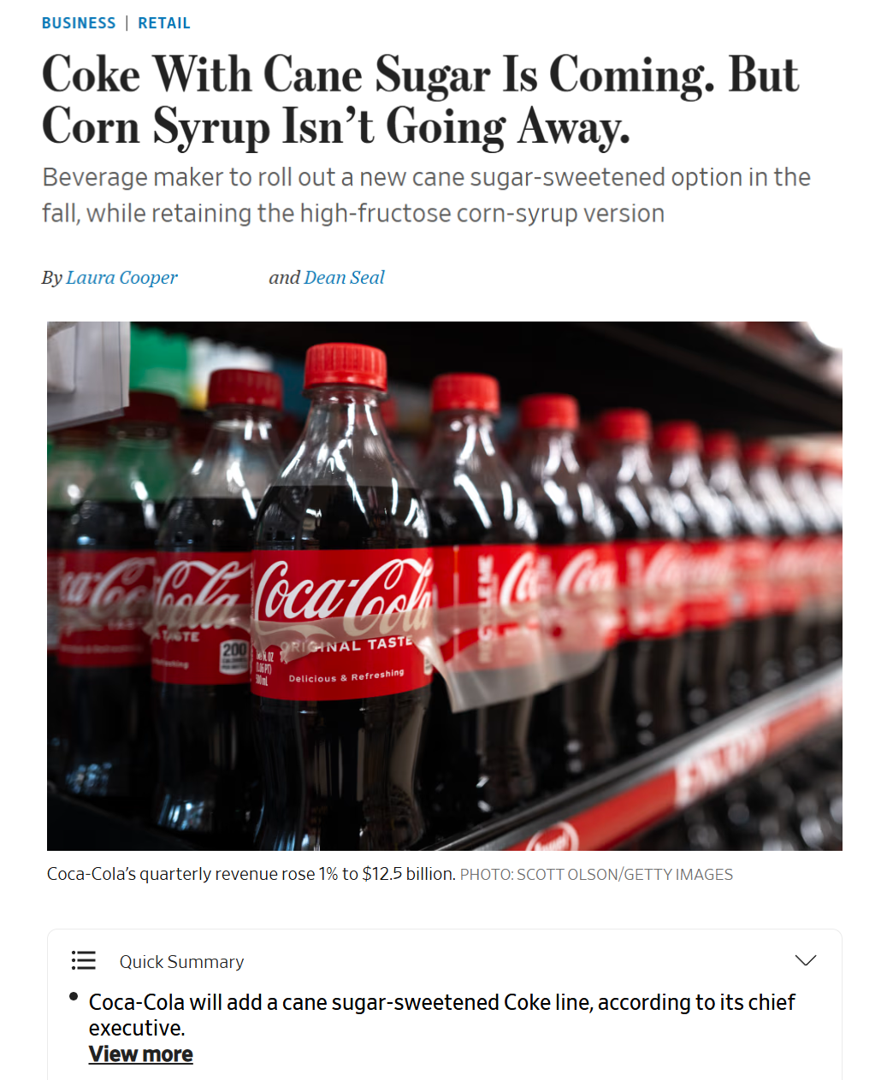Open author Dean Seal's profile

click(x=344, y=277)
